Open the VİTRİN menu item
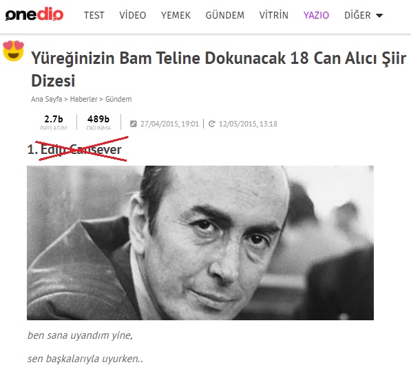This screenshot has width=411, height=367. tap(273, 15)
